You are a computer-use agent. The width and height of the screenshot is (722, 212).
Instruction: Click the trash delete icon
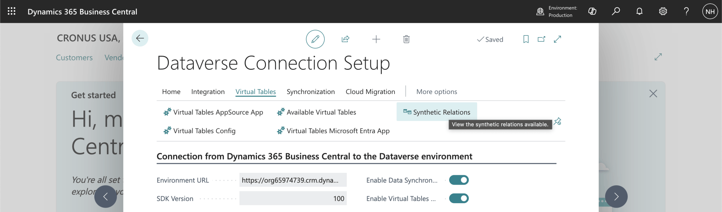[x=406, y=39]
